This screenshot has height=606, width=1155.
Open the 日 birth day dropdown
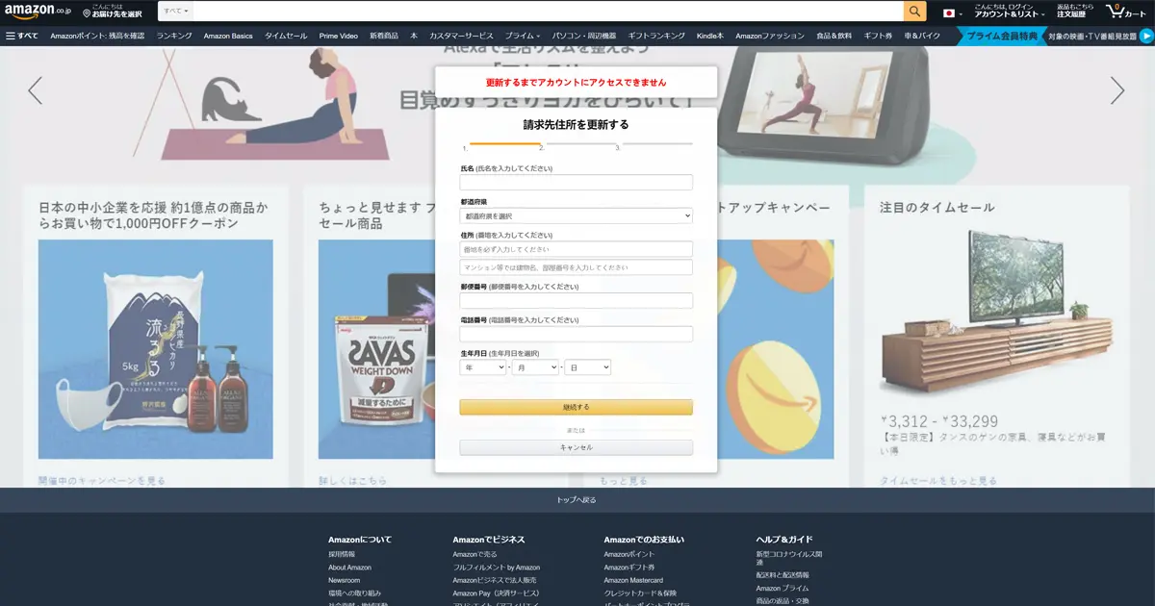[x=587, y=367]
